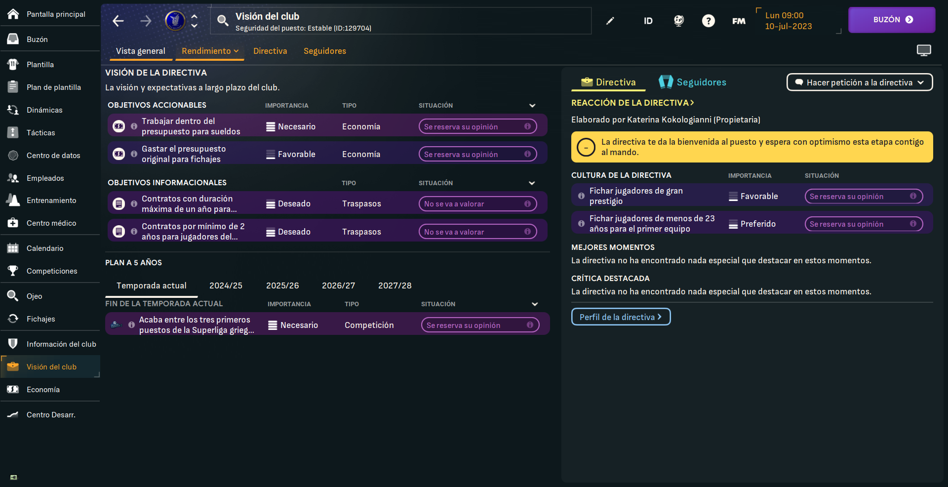Image resolution: width=948 pixels, height=487 pixels.
Task: Click status pill for Gastar el presupuesto original
Action: click(x=477, y=154)
